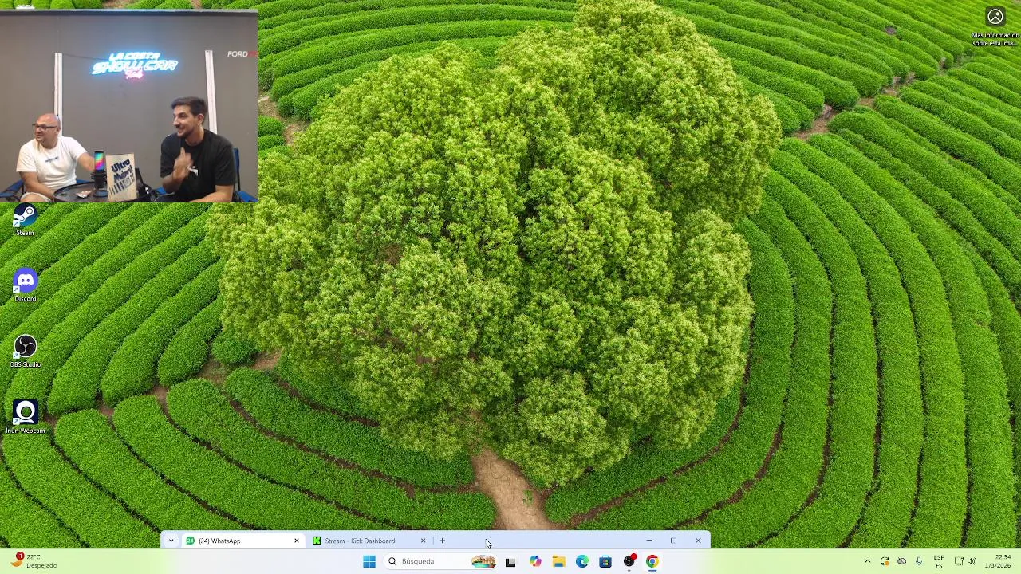The height and width of the screenshot is (574, 1021).
Task: Open File Explorer from the taskbar
Action: click(x=558, y=561)
